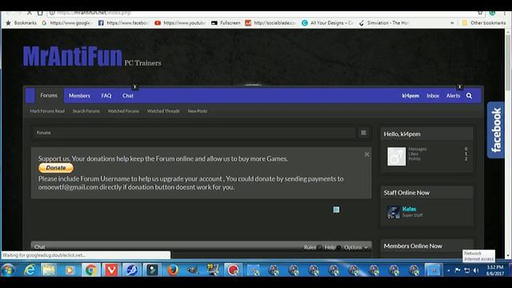512x288 pixels.
Task: Open the All Your Designs bookmark
Action: pos(327,23)
